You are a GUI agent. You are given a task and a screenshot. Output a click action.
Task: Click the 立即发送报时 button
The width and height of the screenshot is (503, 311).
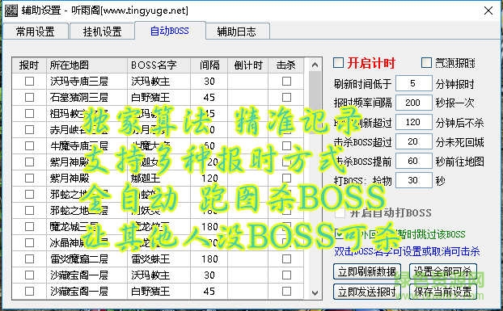367,292
